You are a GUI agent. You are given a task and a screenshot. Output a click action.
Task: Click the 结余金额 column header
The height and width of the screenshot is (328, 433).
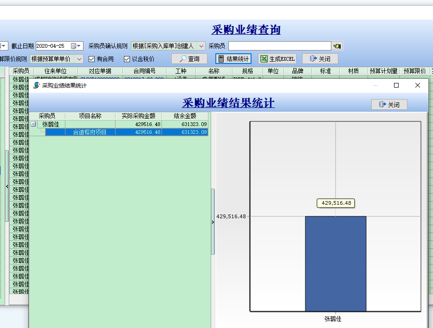pos(185,116)
